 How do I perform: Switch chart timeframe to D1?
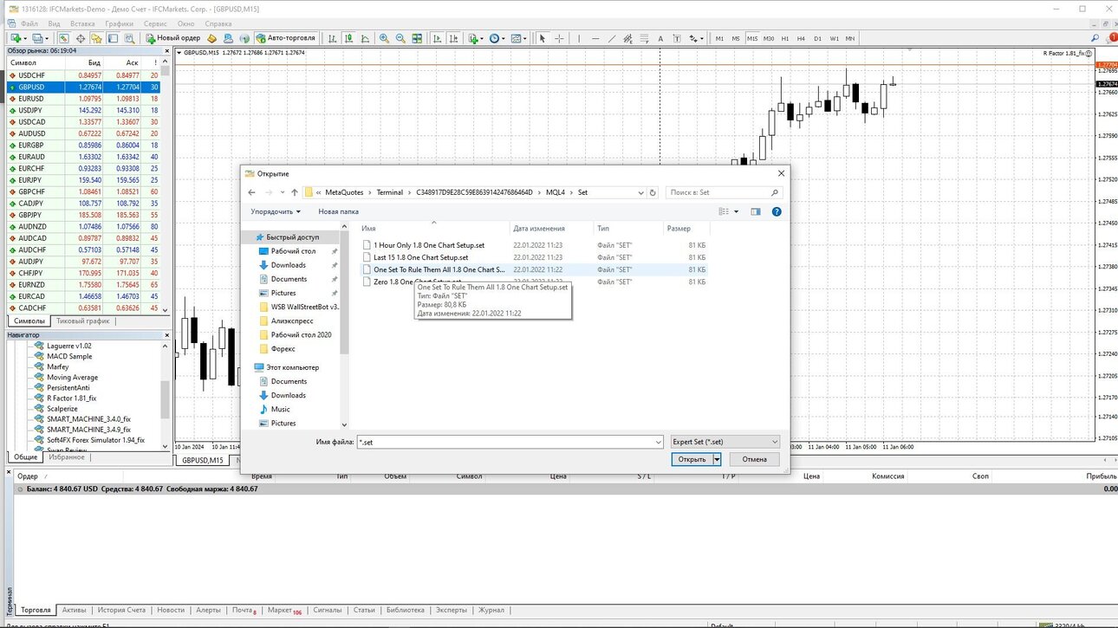pyautogui.click(x=817, y=38)
